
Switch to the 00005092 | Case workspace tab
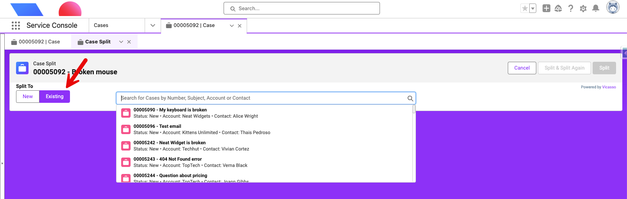coord(194,25)
